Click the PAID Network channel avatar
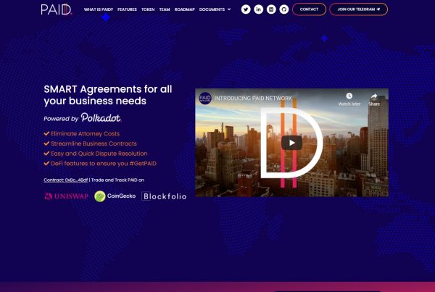435x292 pixels. (205, 98)
